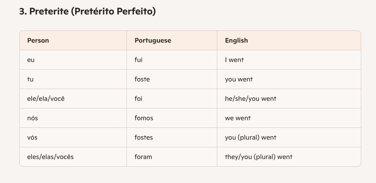Click the 'he/she/you went' translation
Image resolution: width=376 pixels, height=183 pixels.
pyautogui.click(x=250, y=99)
